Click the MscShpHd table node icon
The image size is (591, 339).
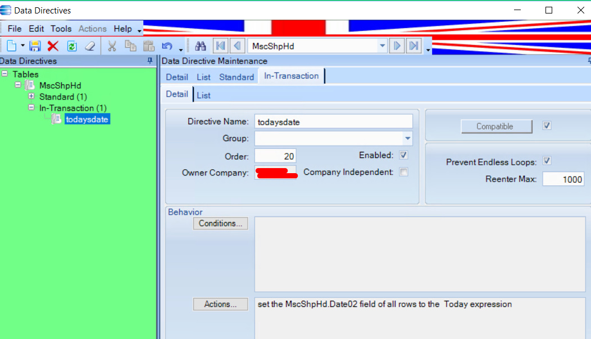click(30, 85)
